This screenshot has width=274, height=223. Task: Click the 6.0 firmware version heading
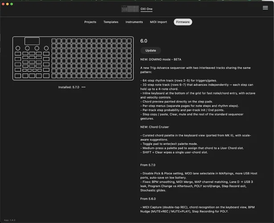tap(143, 41)
